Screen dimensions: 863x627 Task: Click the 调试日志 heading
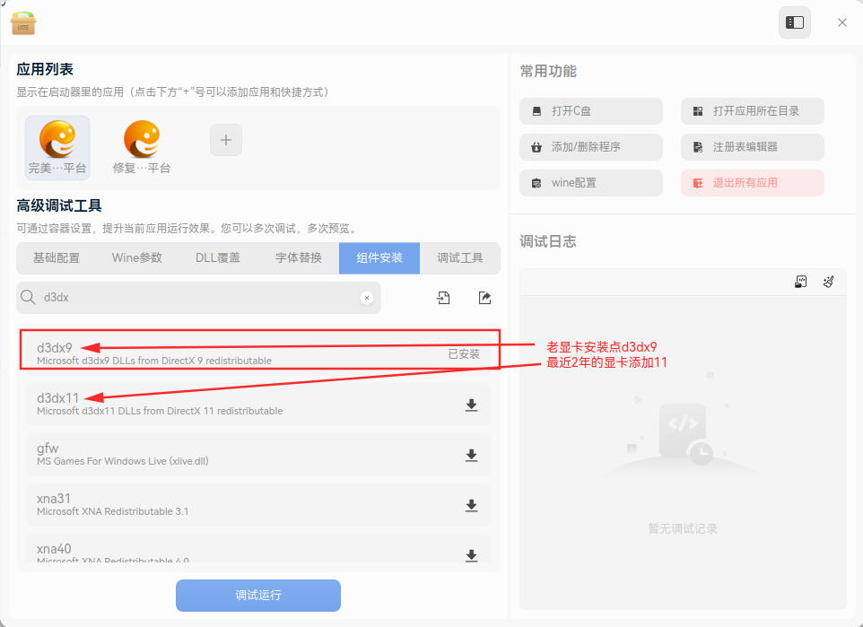548,241
